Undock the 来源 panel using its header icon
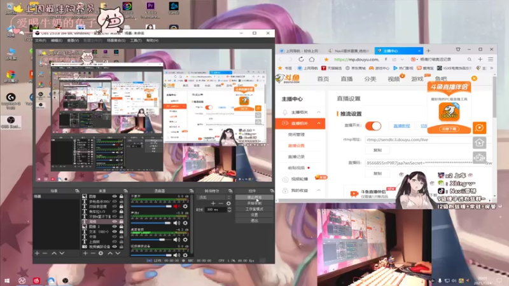Viewport: 509px width, 286px height. (125, 191)
